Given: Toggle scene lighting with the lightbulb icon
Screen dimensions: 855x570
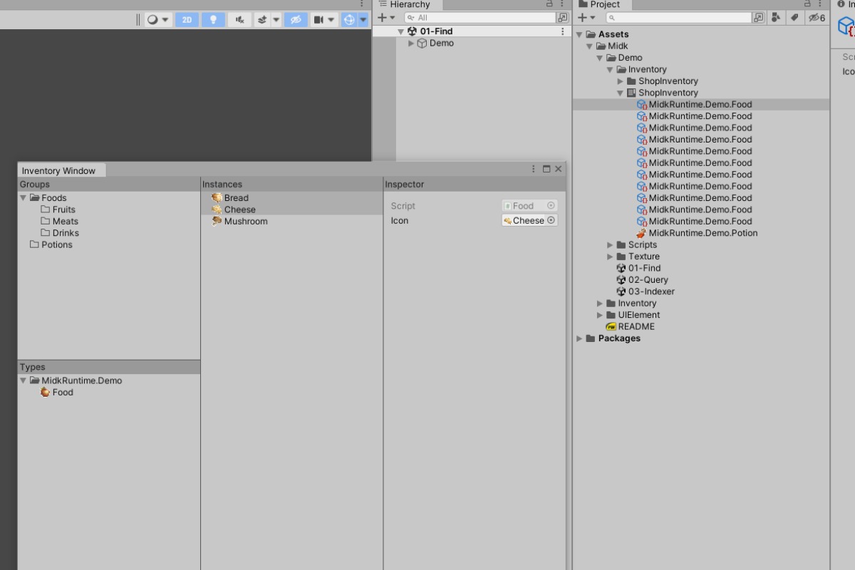Looking at the screenshot, I should pyautogui.click(x=212, y=19).
